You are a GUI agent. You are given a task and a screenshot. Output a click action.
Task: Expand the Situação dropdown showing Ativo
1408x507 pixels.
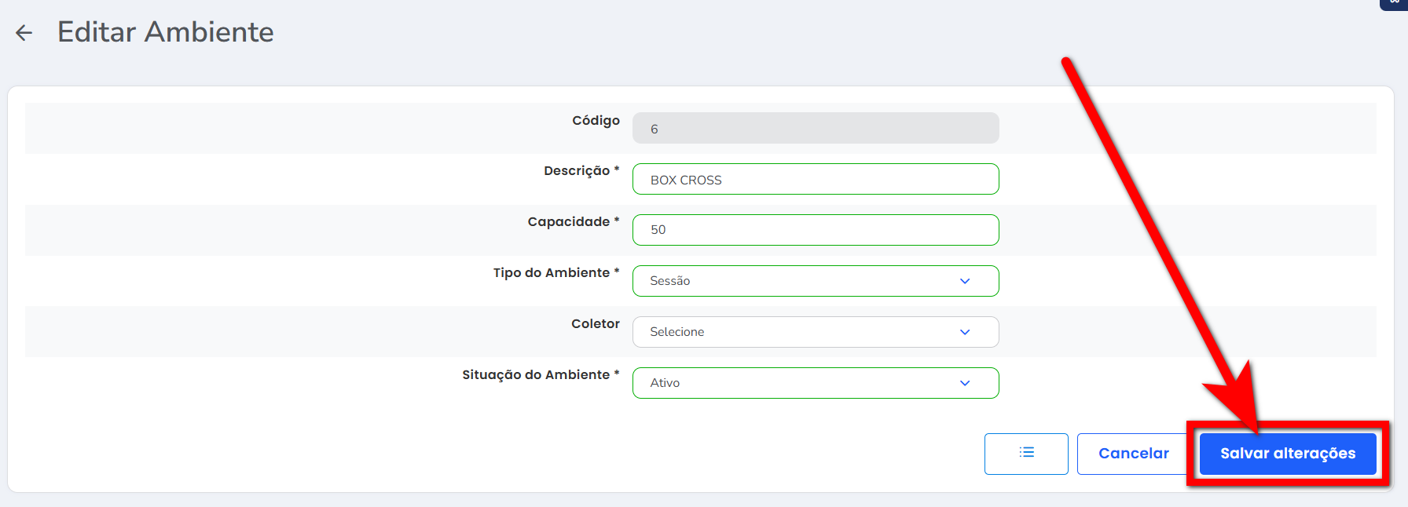(801, 383)
